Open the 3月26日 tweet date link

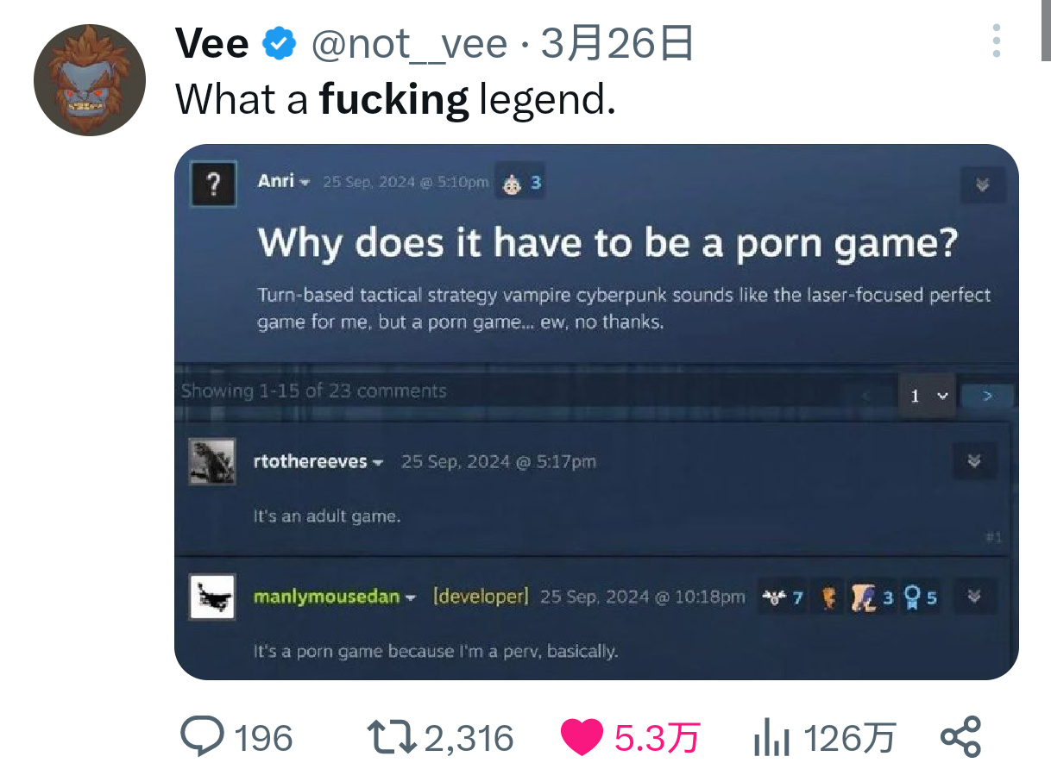click(617, 43)
